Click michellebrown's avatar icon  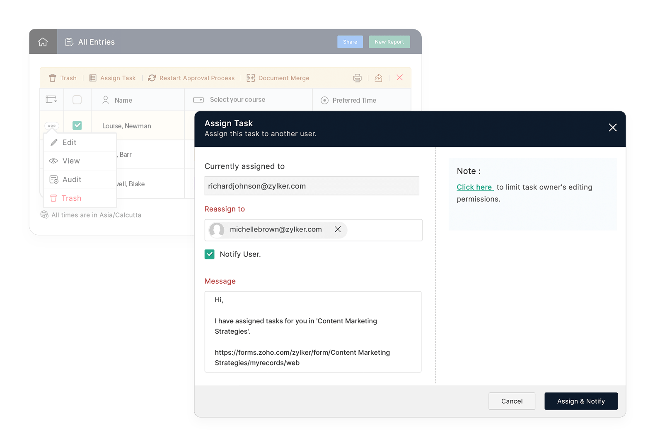coord(217,230)
